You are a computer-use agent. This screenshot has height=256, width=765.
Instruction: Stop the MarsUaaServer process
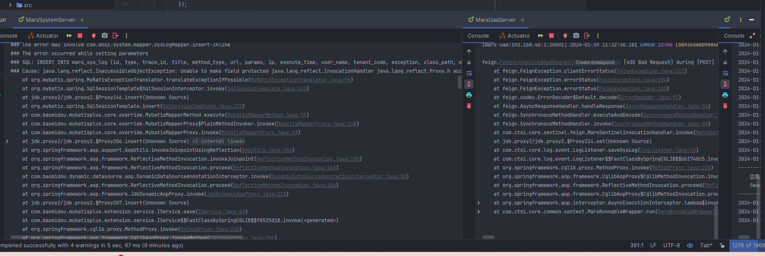tap(551, 36)
